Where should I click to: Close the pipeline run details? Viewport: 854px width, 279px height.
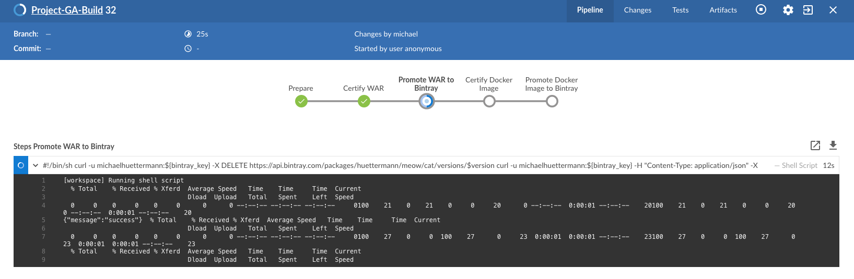pyautogui.click(x=833, y=10)
